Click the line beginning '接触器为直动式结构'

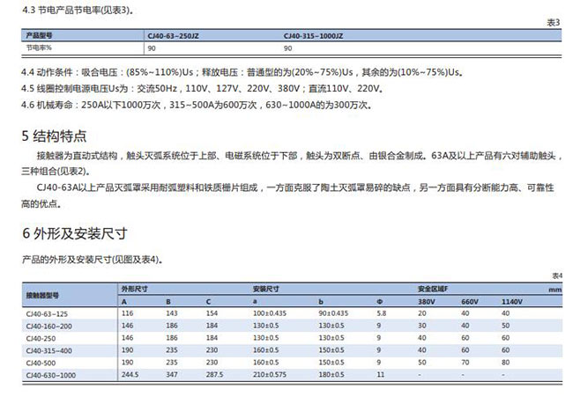point(299,156)
